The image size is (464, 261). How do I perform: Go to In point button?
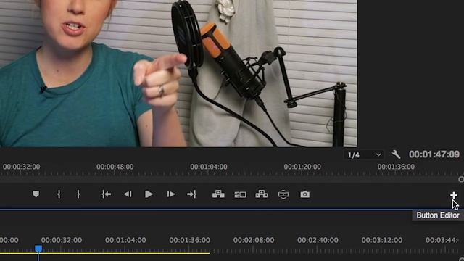(107, 194)
